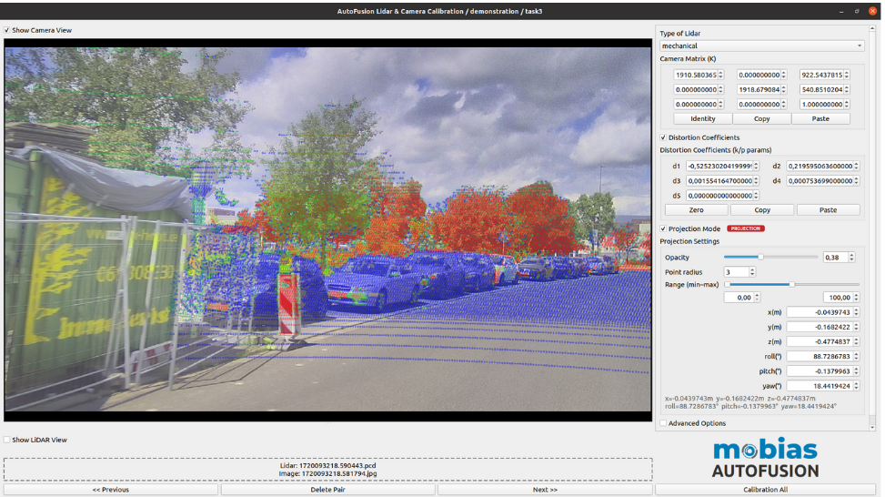Click the Identity button under Camera Matrix
This screenshot has width=885, height=497.
tap(702, 118)
